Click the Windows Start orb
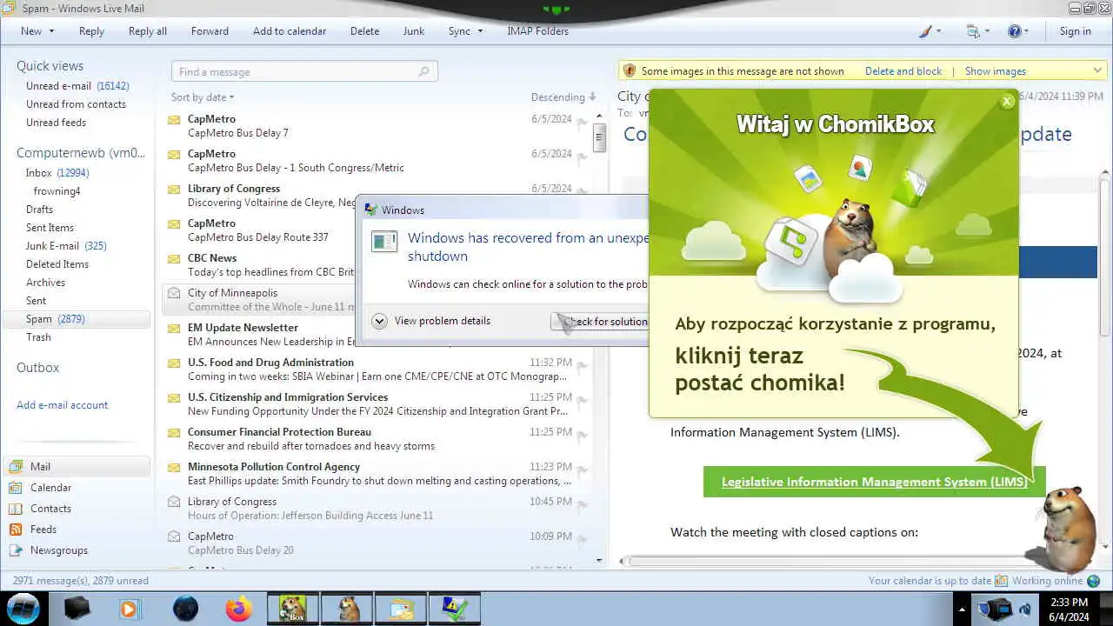Viewport: 1113px width, 626px height. (x=23, y=609)
